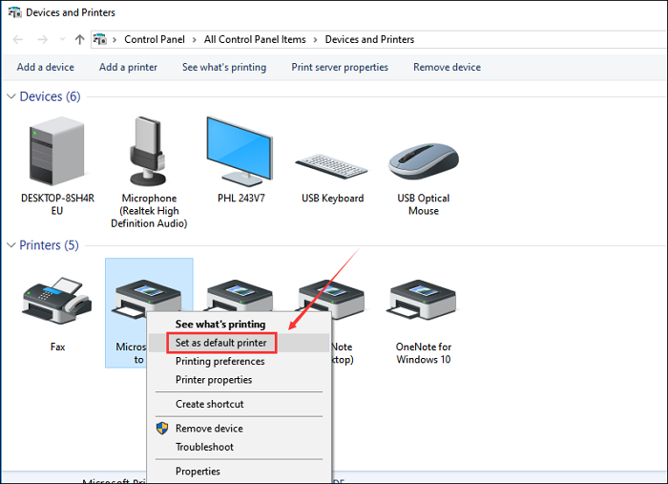The width and height of the screenshot is (668, 484).
Task: Click the Fax label
Action: 57,347
